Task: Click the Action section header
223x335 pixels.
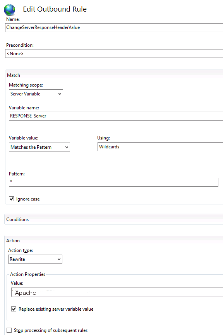Action: click(13, 241)
